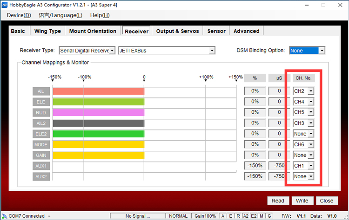
Task: Expand the Receiver Type dropdown
Action: 112,51
